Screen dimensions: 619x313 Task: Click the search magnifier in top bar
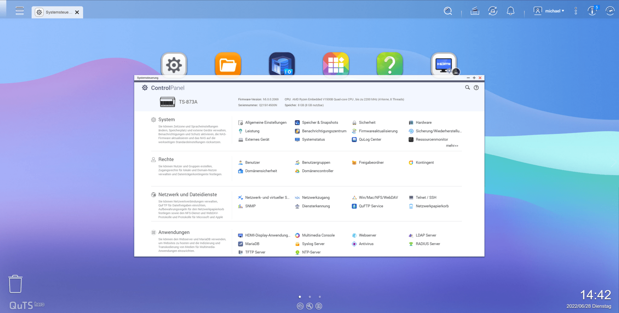448,11
